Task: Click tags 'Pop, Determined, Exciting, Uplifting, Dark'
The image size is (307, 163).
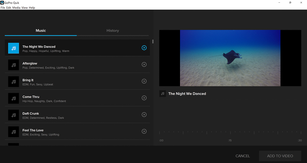Action: (48, 68)
